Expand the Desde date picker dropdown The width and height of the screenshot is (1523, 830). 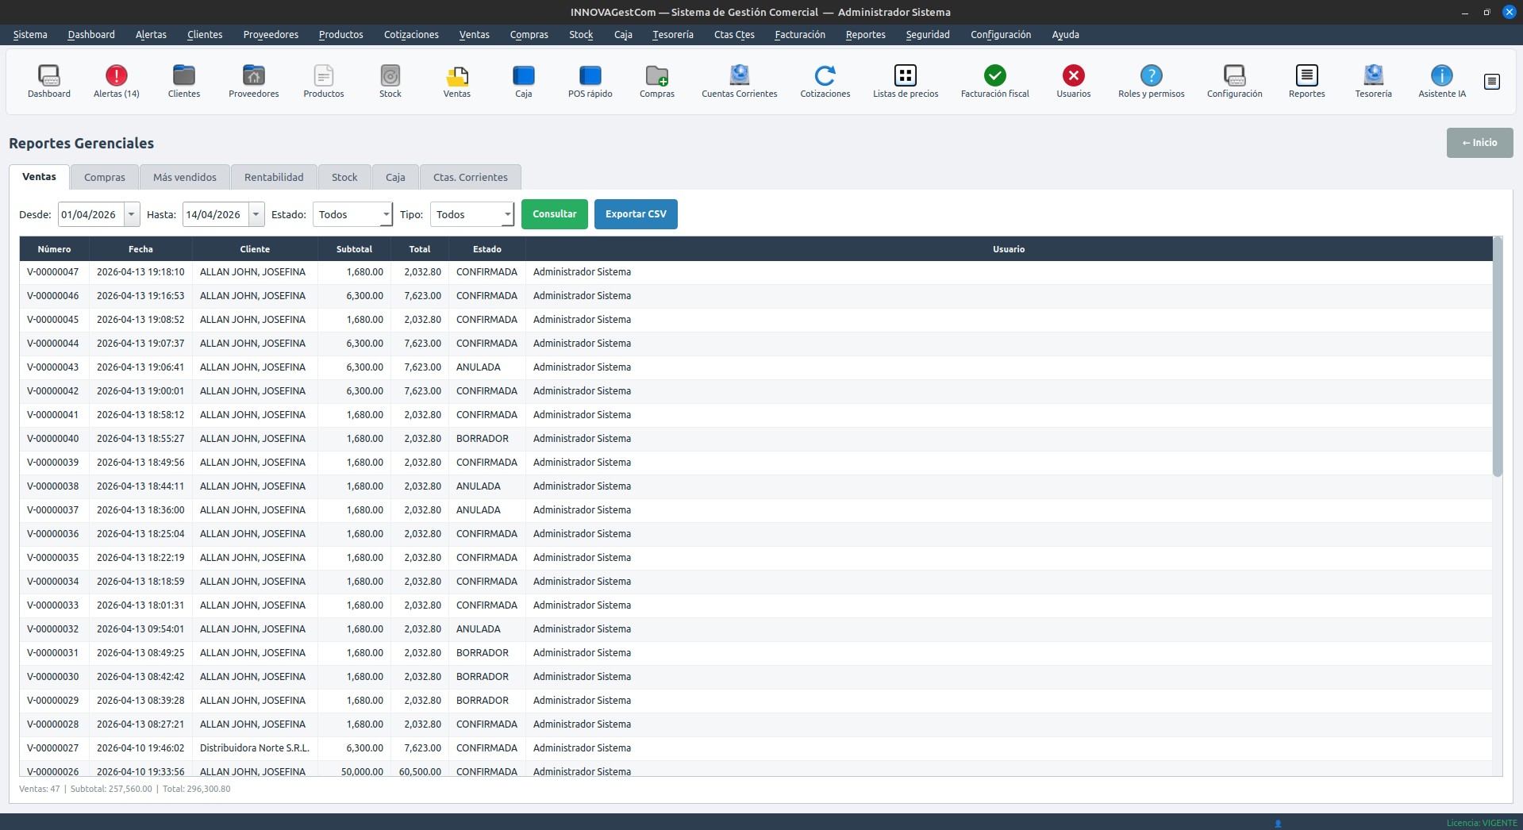point(132,214)
